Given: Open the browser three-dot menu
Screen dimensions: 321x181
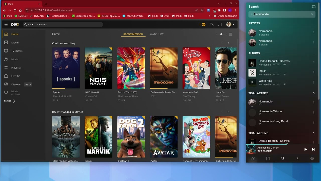Looking at the screenshot, I should pyautogui.click(x=235, y=10).
